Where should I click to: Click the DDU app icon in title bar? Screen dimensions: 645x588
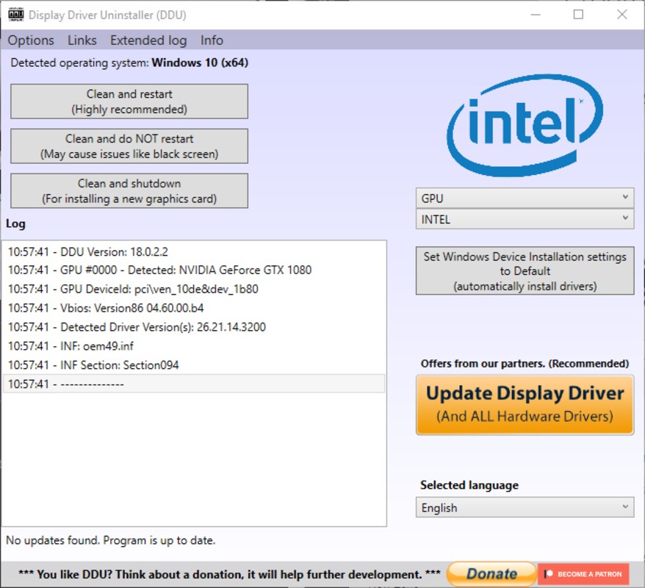tap(15, 15)
